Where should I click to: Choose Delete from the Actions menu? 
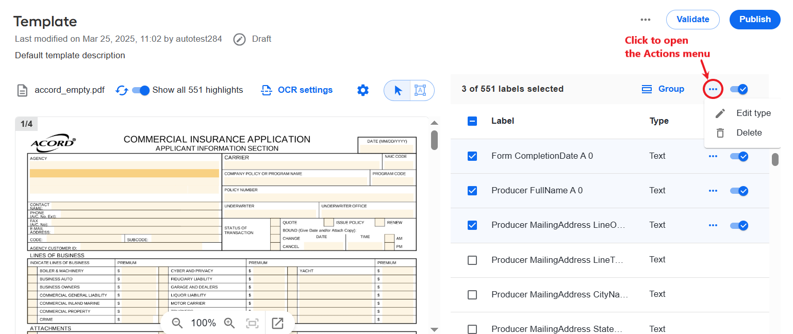pos(743,133)
